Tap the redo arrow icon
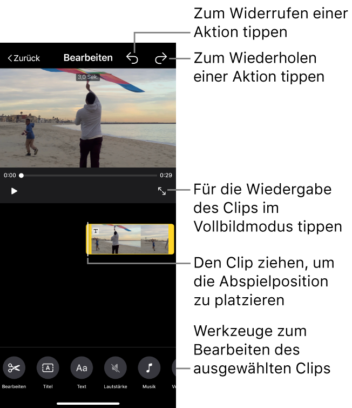Screen dimensions: 352x408 [161, 58]
